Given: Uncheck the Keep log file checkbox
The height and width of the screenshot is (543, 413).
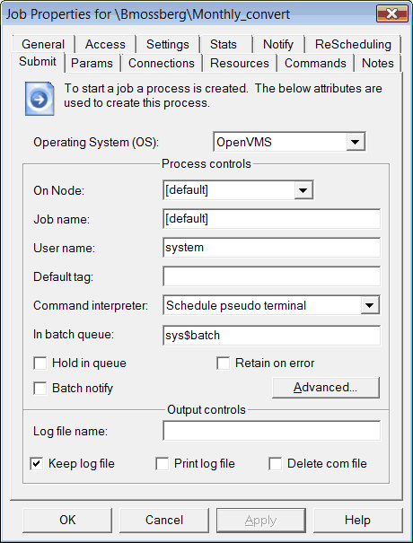Looking at the screenshot, I should 37,464.
